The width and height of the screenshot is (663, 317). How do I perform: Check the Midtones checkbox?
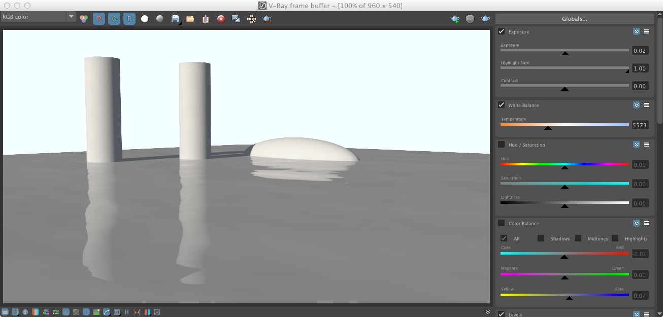578,238
